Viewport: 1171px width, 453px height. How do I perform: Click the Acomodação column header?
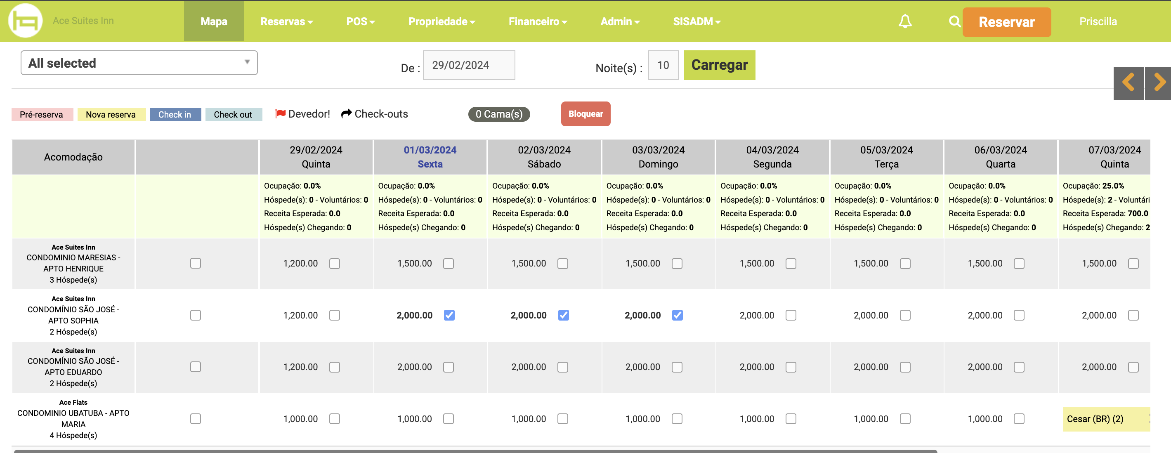(x=73, y=157)
